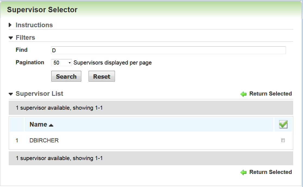Open the Pagination per-page dropdown
This screenshot has width=303, height=187.
(61, 63)
